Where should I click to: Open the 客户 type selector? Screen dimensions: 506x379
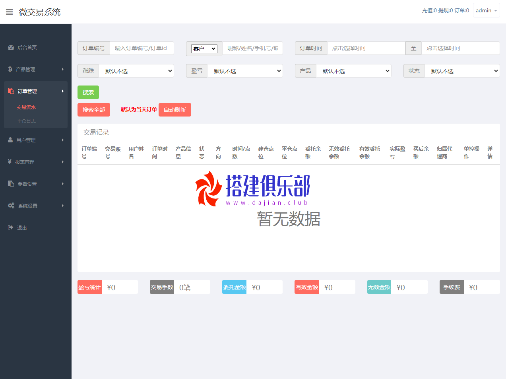204,49
